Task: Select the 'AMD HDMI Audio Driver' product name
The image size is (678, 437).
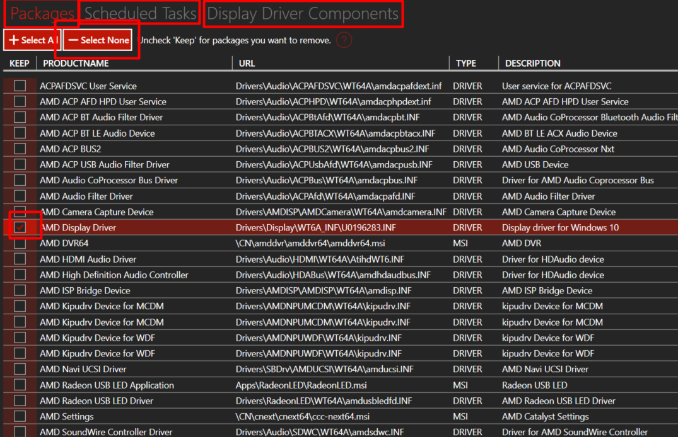Action: coord(88,259)
